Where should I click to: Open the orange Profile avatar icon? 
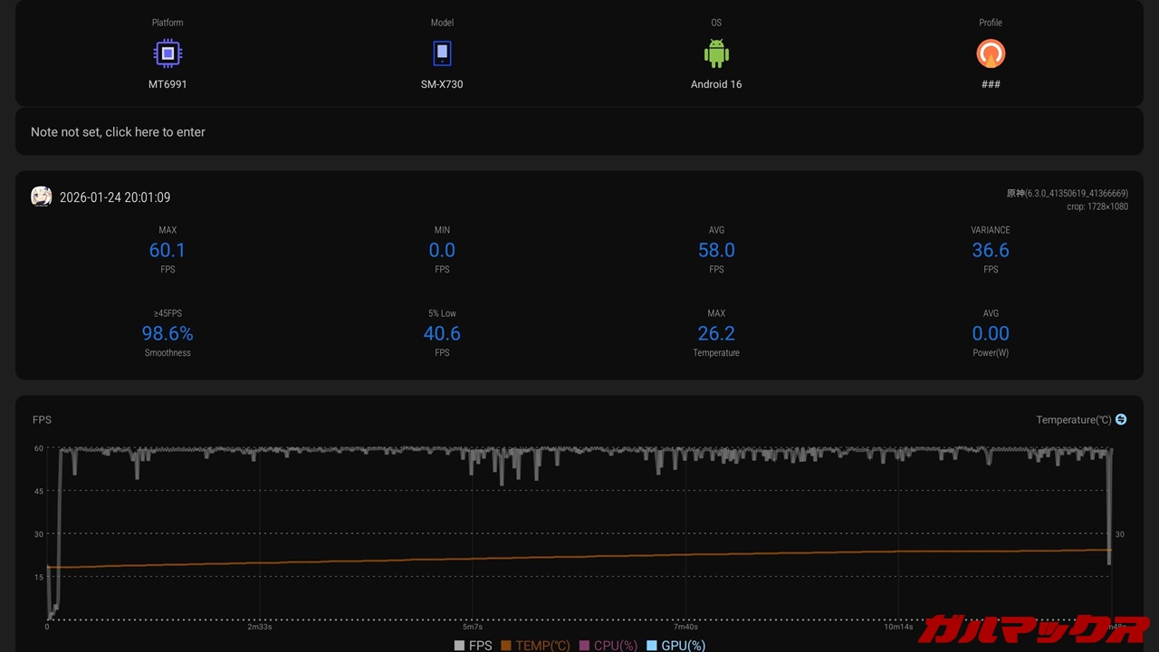tap(991, 54)
